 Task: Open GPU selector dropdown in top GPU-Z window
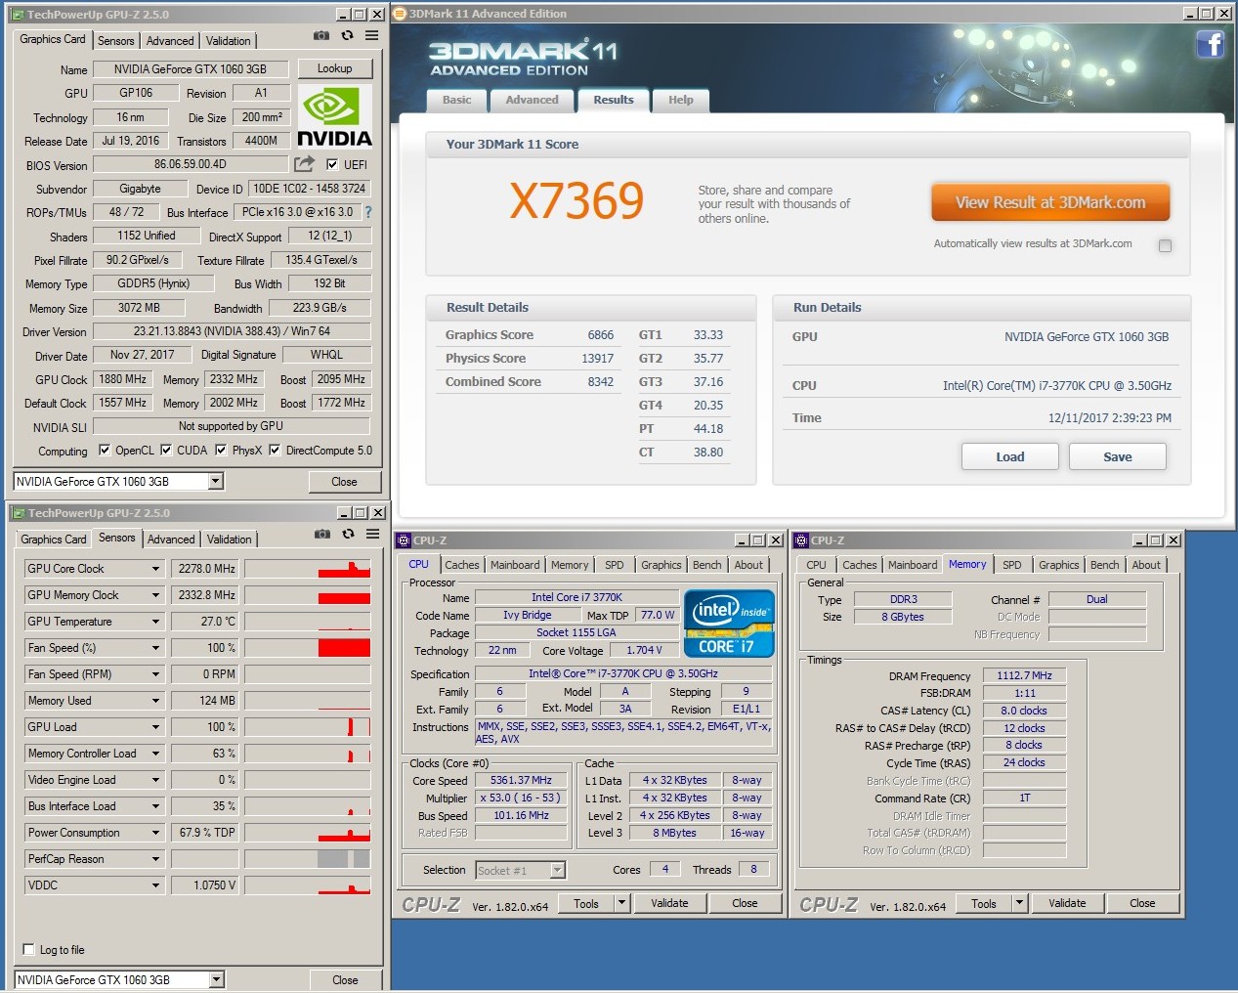(x=216, y=481)
